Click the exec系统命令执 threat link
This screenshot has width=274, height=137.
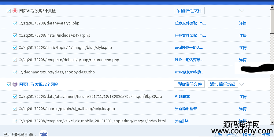coord(190,72)
